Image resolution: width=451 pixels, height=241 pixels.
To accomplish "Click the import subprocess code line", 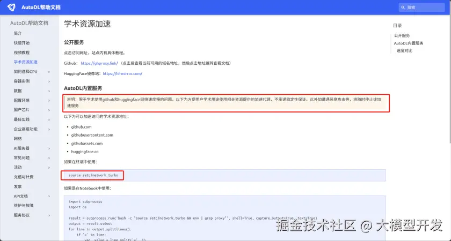I will 85,202.
